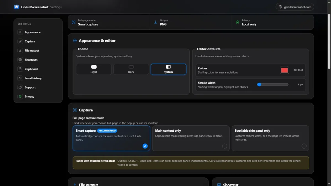Viewport: 331px width, 186px height.
Task: Click the history clock icon in sidebar
Action: 20,78
